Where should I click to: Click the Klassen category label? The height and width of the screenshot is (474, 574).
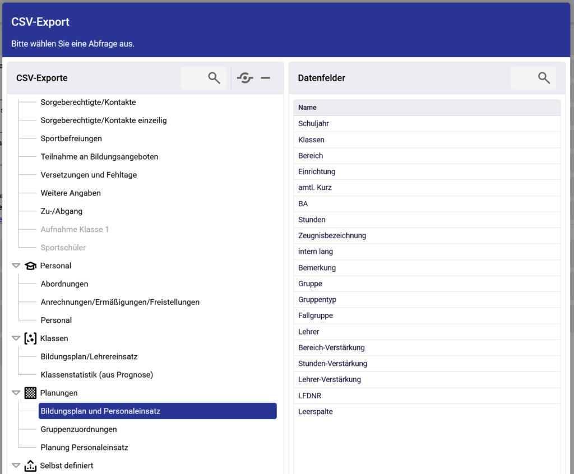(x=54, y=338)
